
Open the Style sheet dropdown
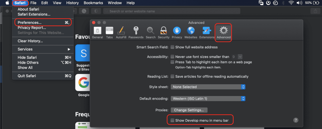(x=208, y=87)
